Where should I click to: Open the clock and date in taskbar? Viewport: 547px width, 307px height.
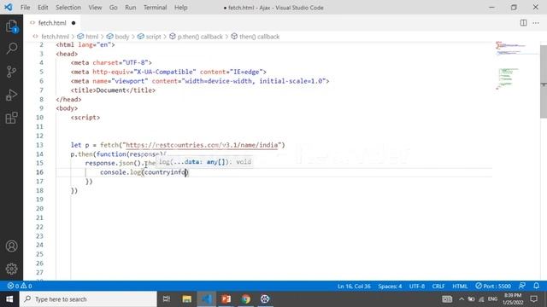click(x=513, y=299)
